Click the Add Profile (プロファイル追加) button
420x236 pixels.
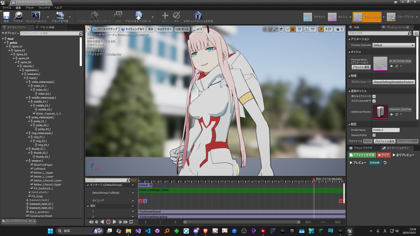pos(384,141)
